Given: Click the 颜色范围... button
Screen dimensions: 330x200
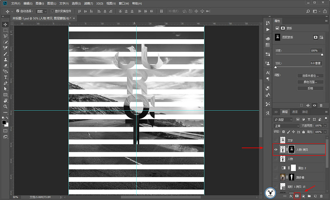Looking at the screenshot, I should tap(311, 82).
